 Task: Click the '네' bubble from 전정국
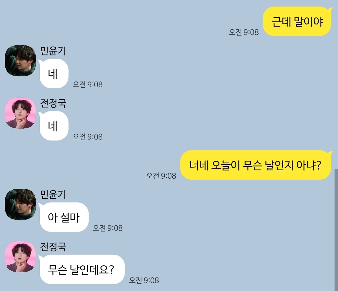click(54, 126)
